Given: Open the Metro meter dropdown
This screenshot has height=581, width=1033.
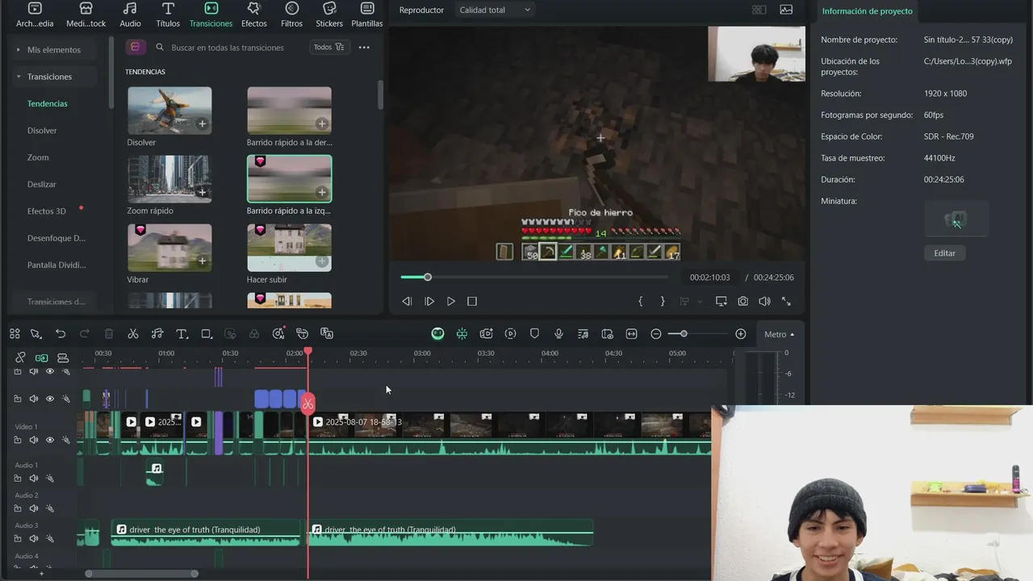Looking at the screenshot, I should click(779, 334).
